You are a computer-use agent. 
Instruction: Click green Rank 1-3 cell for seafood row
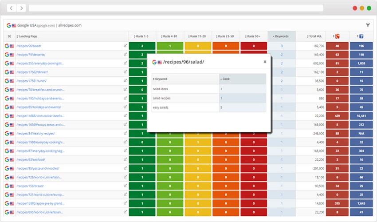click(142, 160)
